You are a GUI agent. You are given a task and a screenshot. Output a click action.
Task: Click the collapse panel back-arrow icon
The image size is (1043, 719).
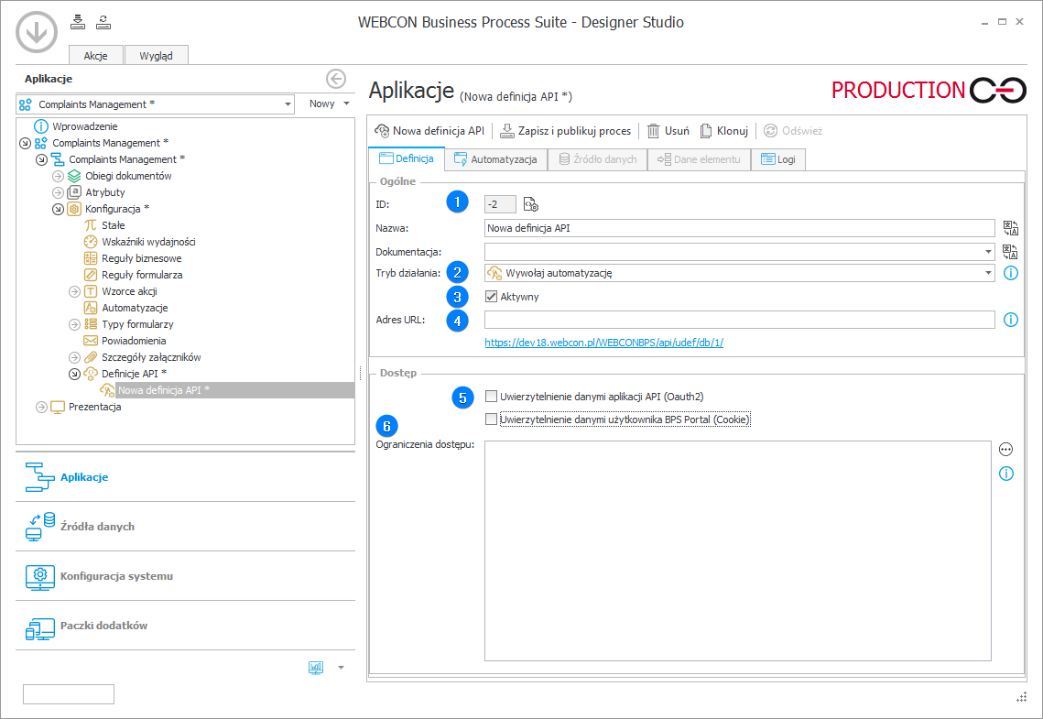(x=336, y=79)
